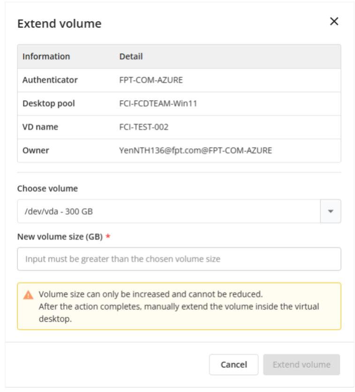The height and width of the screenshot is (392, 355).
Task: Select the FCI-TEST-002 VD name value
Action: pyautogui.click(x=144, y=127)
